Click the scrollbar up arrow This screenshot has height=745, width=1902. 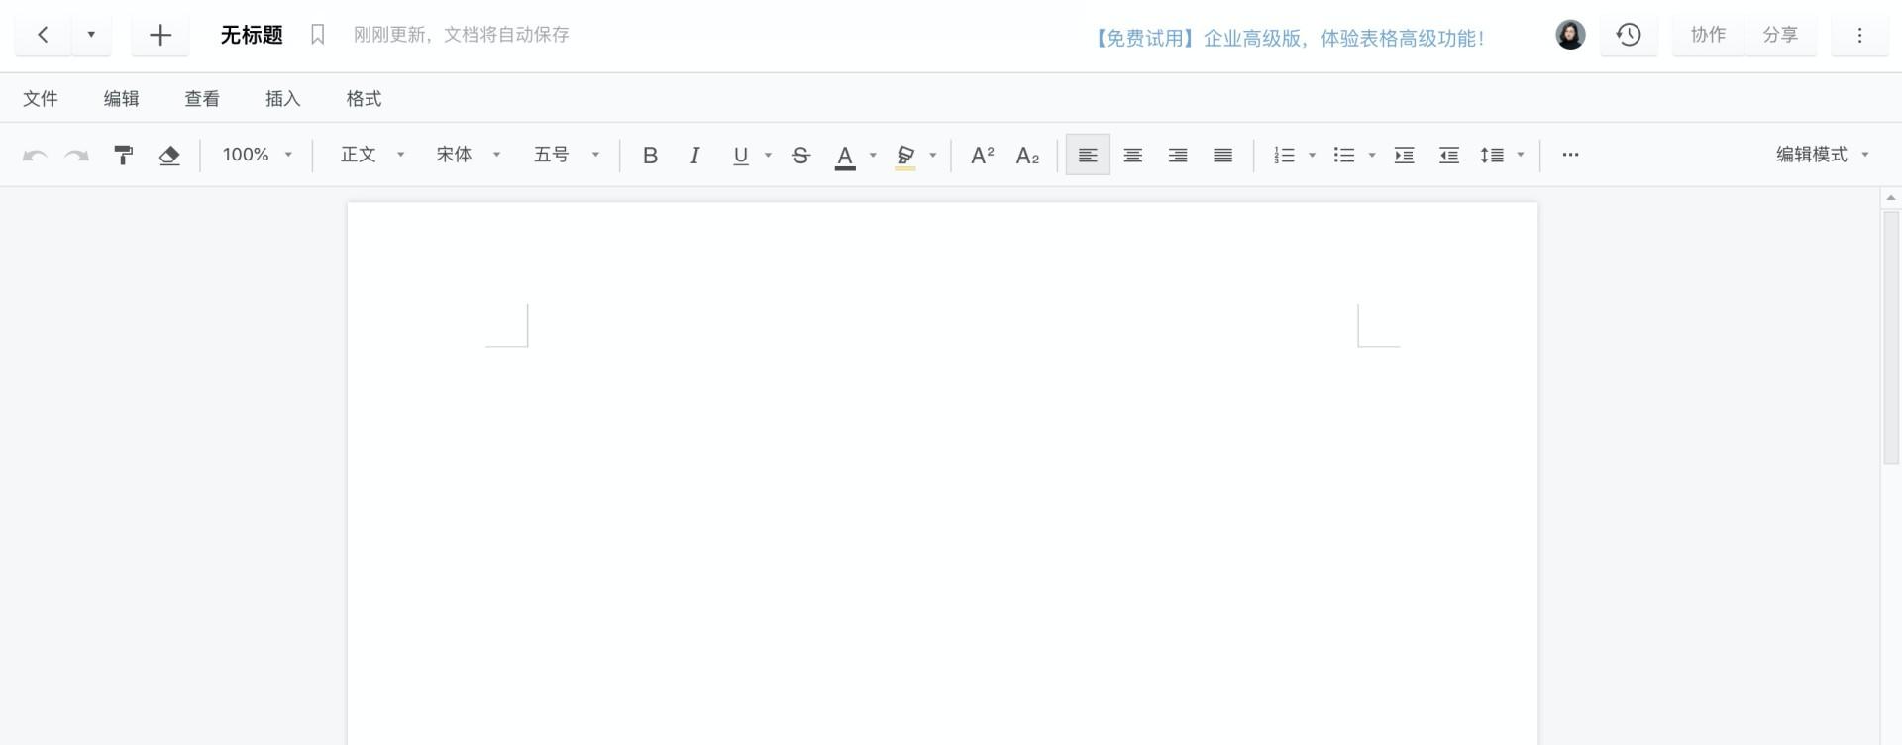pyautogui.click(x=1890, y=198)
